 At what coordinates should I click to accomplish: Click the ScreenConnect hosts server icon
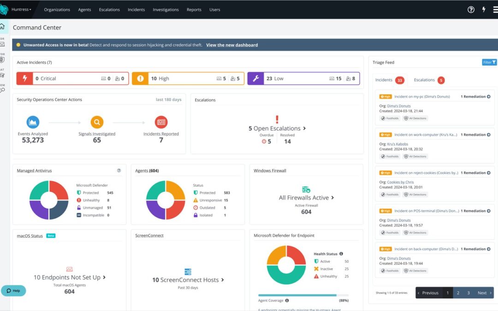188,272
